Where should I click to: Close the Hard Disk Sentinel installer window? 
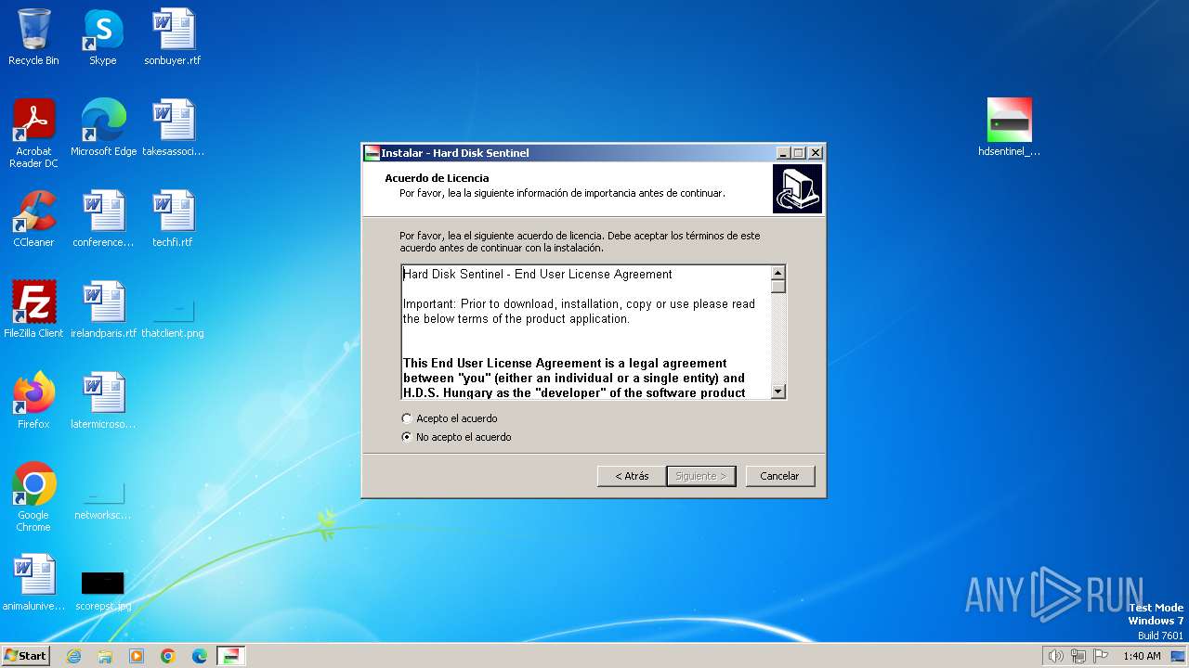click(816, 153)
